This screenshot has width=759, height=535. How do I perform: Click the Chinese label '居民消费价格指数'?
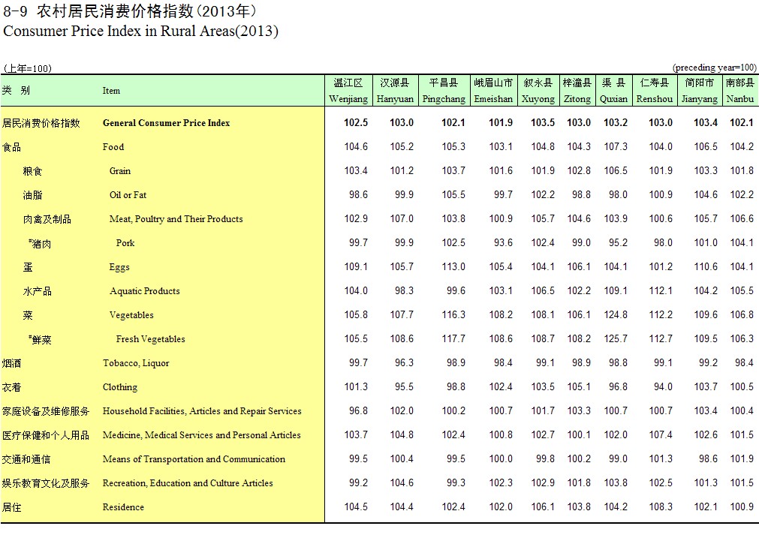[x=41, y=123]
